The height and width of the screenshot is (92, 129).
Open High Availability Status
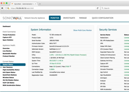pos(11,70)
